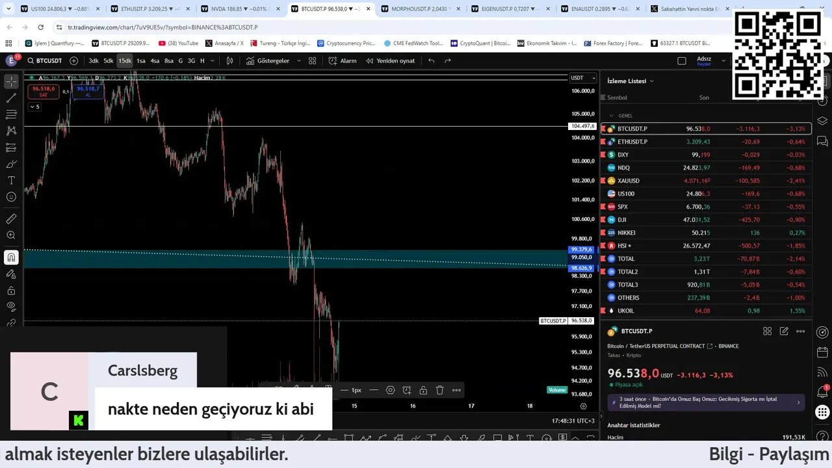This screenshot has width=832, height=468.
Task: Add alert on drawing in floating toolbar
Action: point(407,390)
